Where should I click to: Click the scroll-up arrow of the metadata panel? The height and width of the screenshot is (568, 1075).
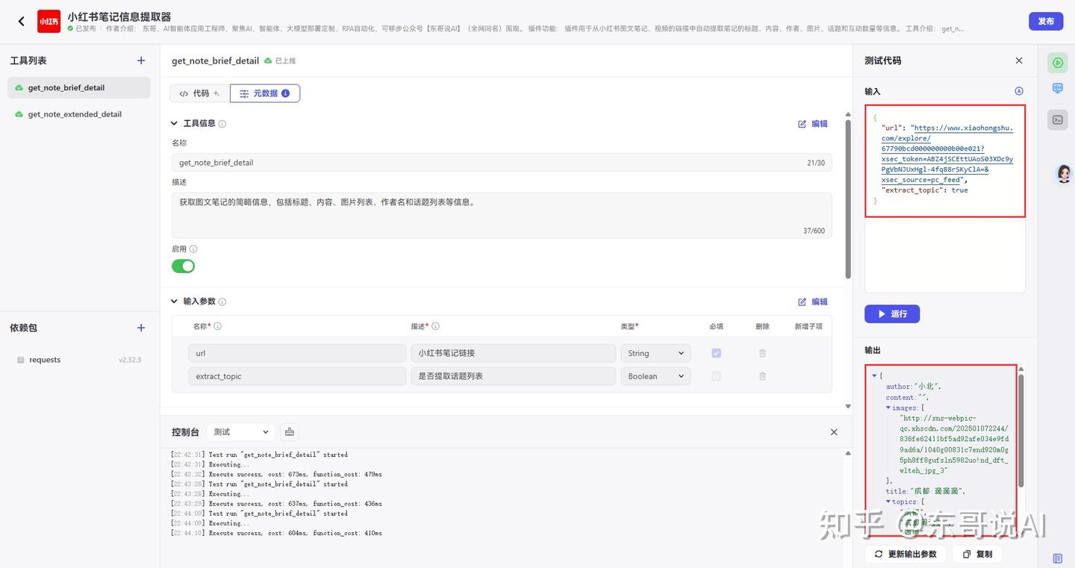848,115
